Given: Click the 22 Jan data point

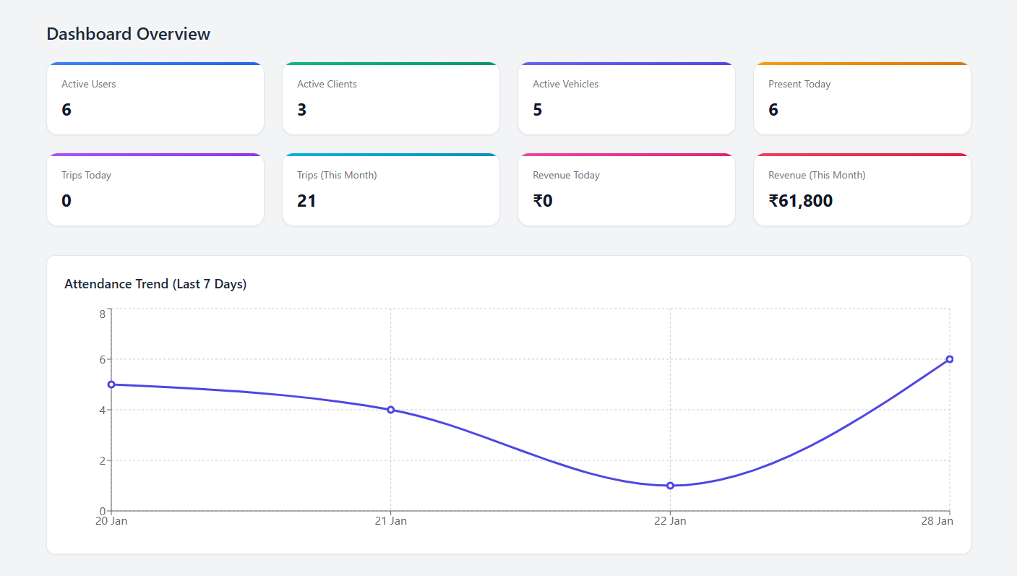Looking at the screenshot, I should [x=670, y=486].
